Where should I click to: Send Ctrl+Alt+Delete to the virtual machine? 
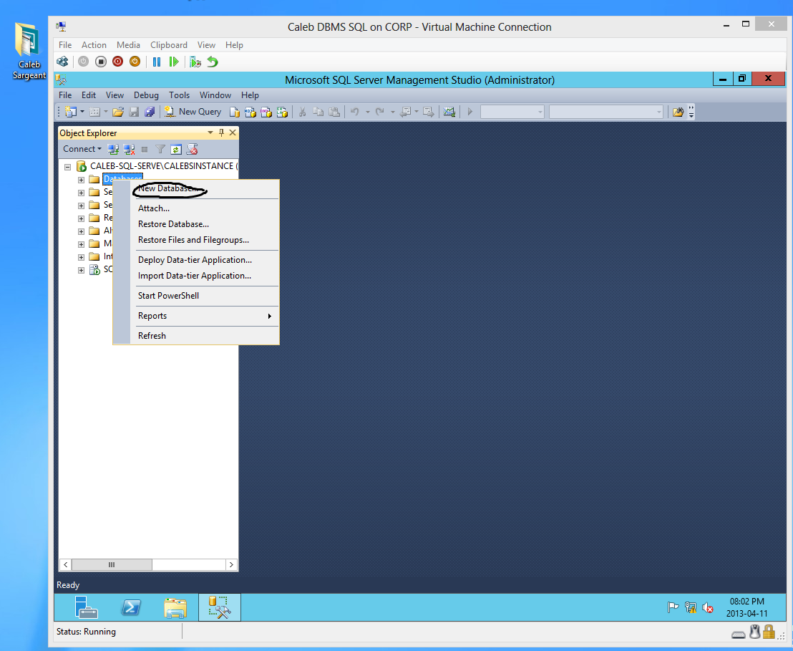(x=62, y=62)
